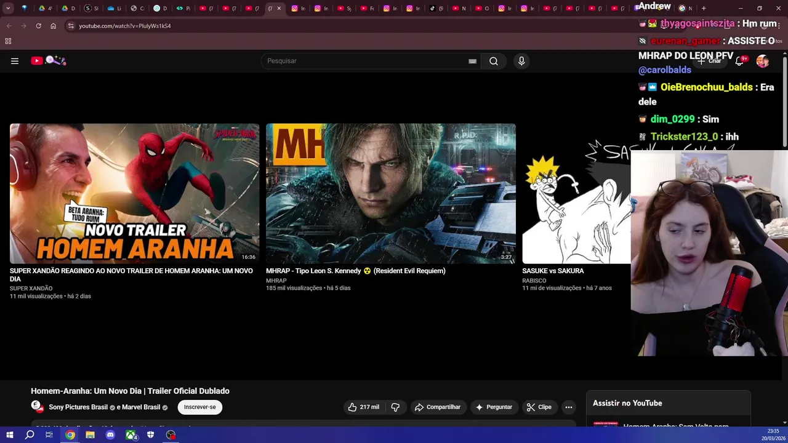Open a new browser tab with plus
Image resolution: width=788 pixels, height=443 pixels.
coord(704,8)
